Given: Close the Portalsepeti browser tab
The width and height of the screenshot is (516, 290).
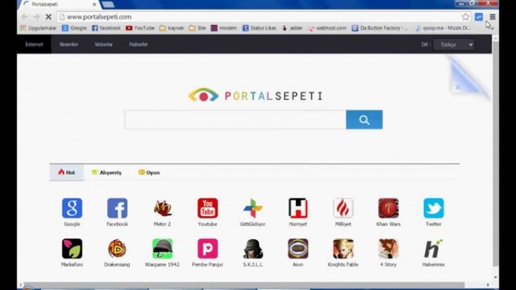Looking at the screenshot, I should (94, 5).
